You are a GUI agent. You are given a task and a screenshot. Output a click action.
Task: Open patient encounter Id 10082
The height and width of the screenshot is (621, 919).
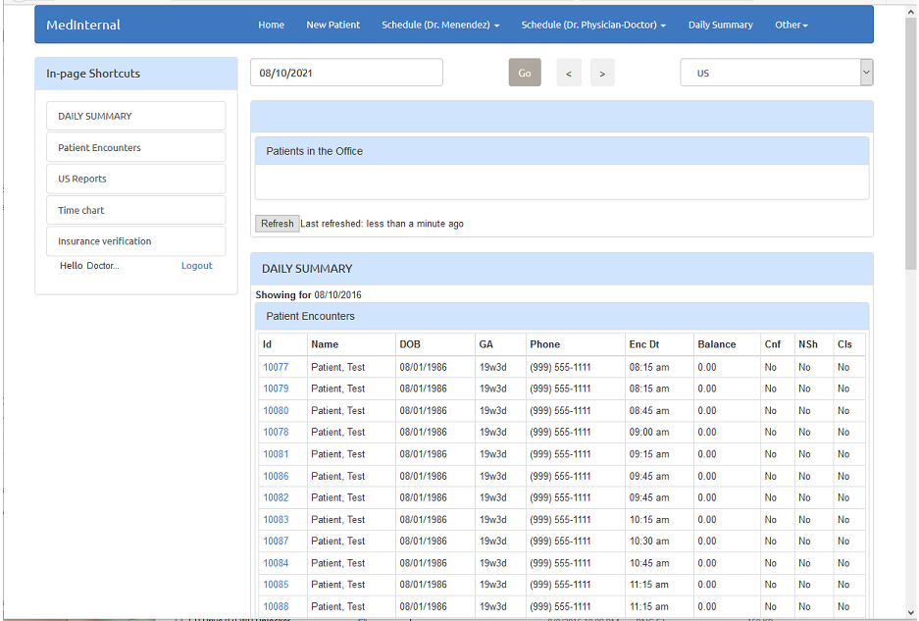[x=276, y=497]
